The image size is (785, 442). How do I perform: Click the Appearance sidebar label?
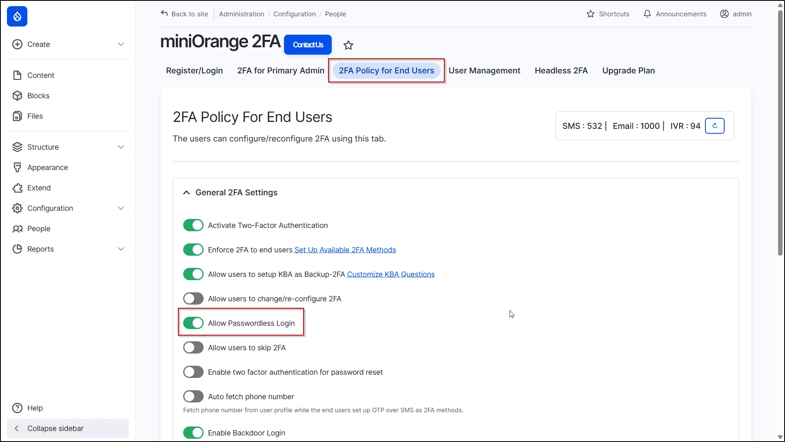point(47,167)
